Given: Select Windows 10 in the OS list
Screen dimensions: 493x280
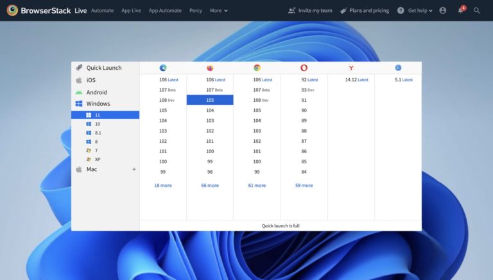Looking at the screenshot, I should point(97,124).
